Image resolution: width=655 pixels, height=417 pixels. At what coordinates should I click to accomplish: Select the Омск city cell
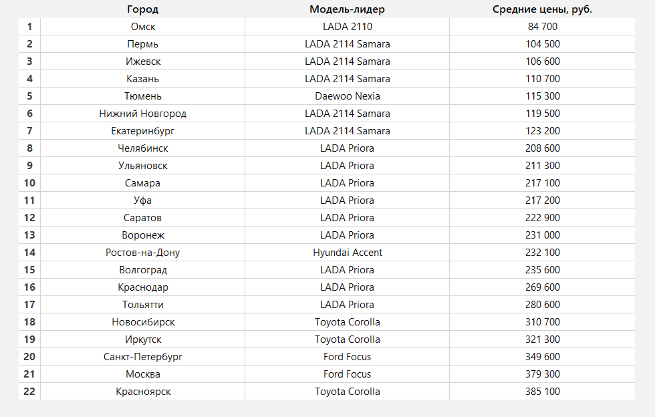pyautogui.click(x=143, y=27)
